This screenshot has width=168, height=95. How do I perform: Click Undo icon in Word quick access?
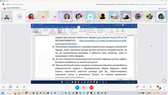(x=35, y=25)
